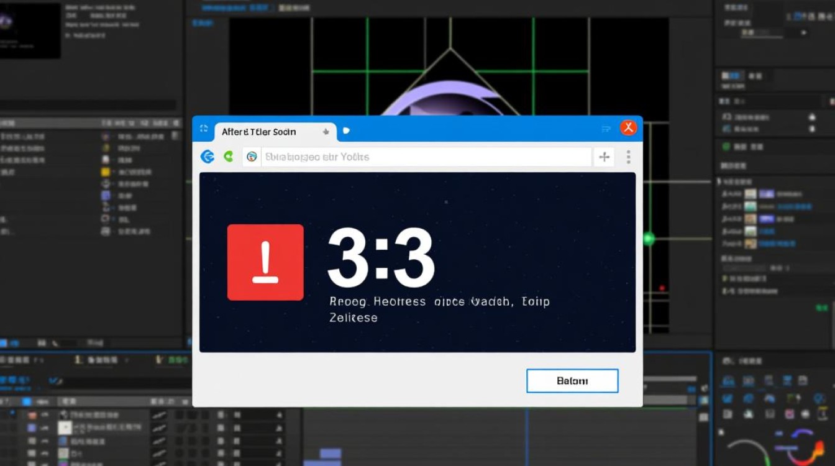Viewport: 835px width, 466px height.
Task: Click the small icon right of the tab
Action: 346,131
